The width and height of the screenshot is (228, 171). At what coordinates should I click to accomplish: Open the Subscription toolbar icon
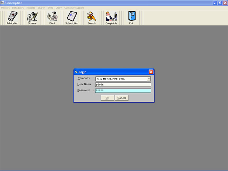tap(72, 18)
